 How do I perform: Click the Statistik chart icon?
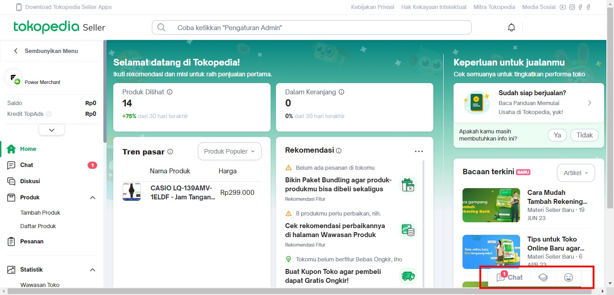coord(12,270)
